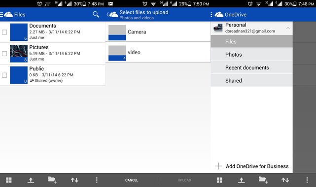
Task: Open the video folder for upload
Action: (x=158, y=52)
